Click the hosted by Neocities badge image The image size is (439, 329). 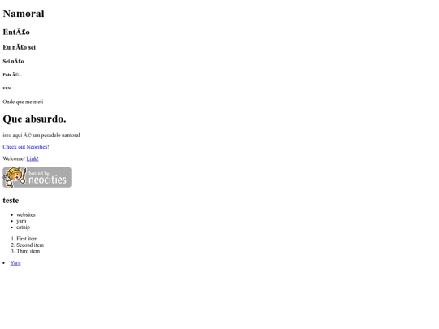(37, 177)
